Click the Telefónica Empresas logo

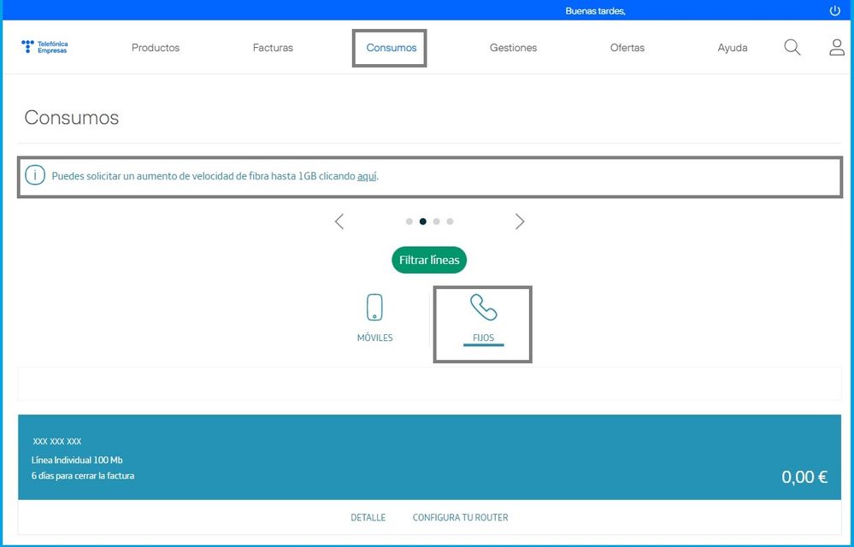45,47
